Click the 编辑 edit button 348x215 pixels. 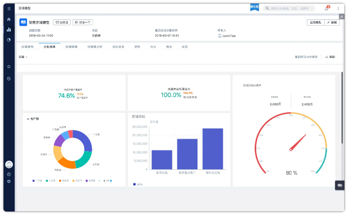tap(332, 23)
